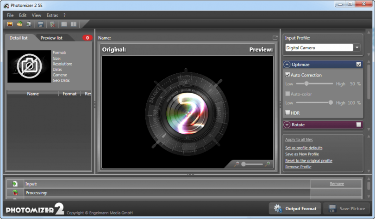The width and height of the screenshot is (375, 219).
Task: Switch to the Preview list tab
Action: click(x=51, y=38)
